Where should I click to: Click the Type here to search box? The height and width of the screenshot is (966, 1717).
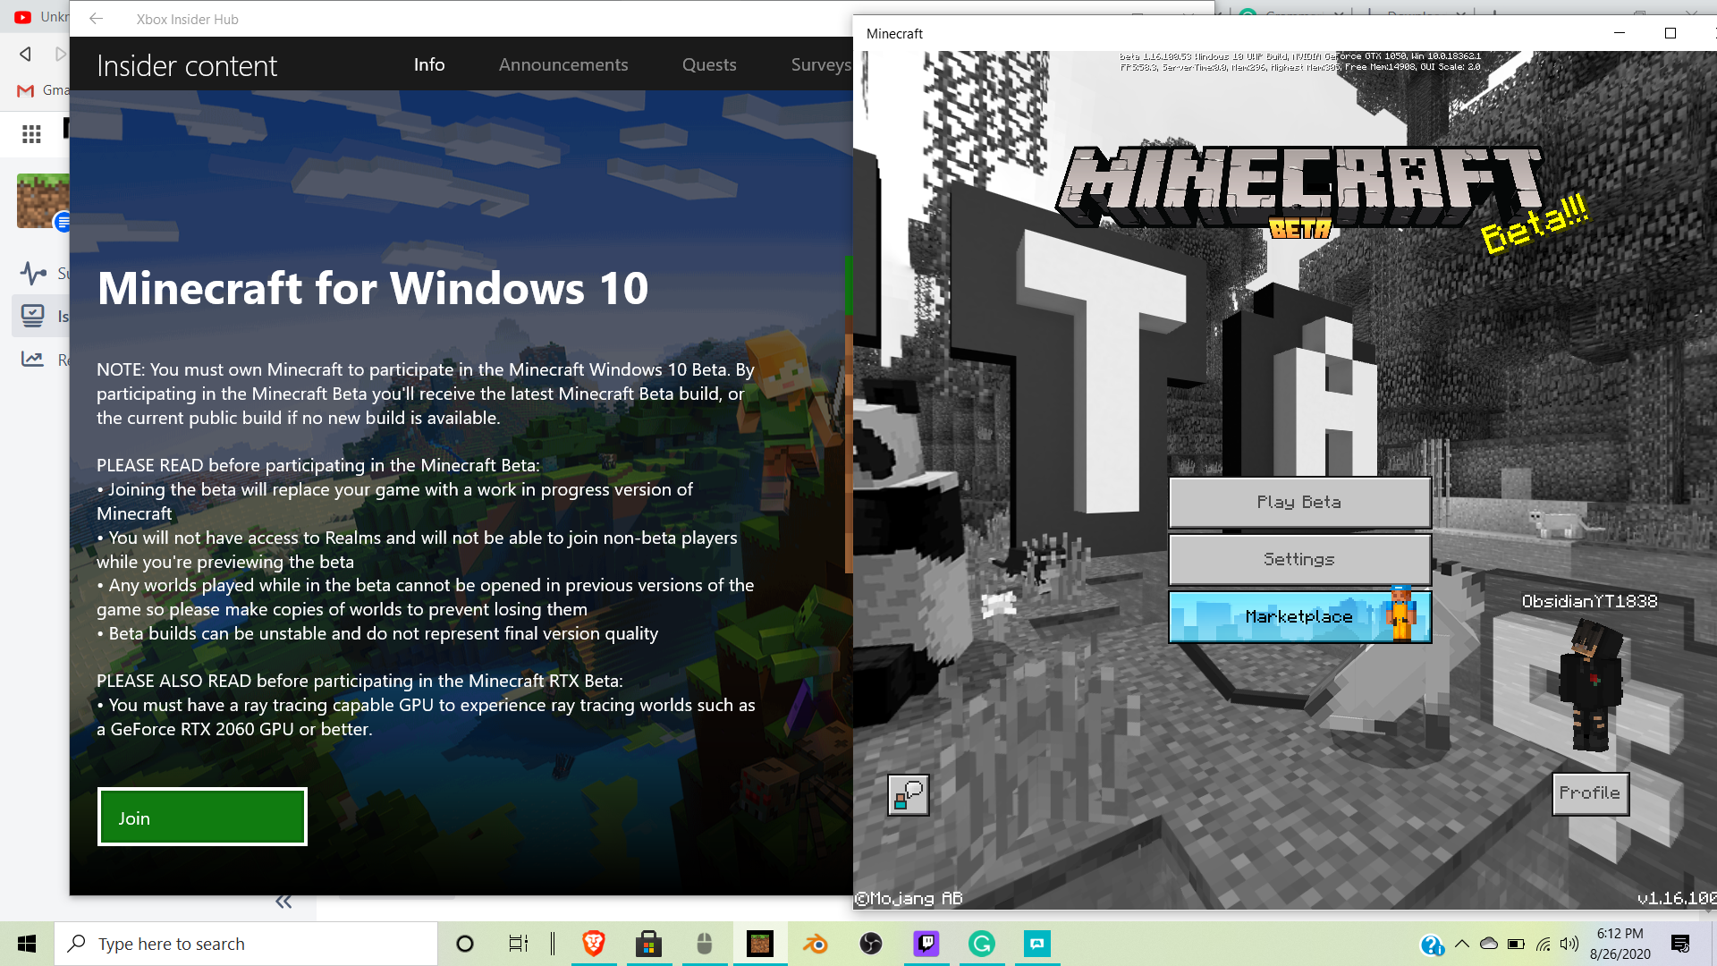coord(246,944)
